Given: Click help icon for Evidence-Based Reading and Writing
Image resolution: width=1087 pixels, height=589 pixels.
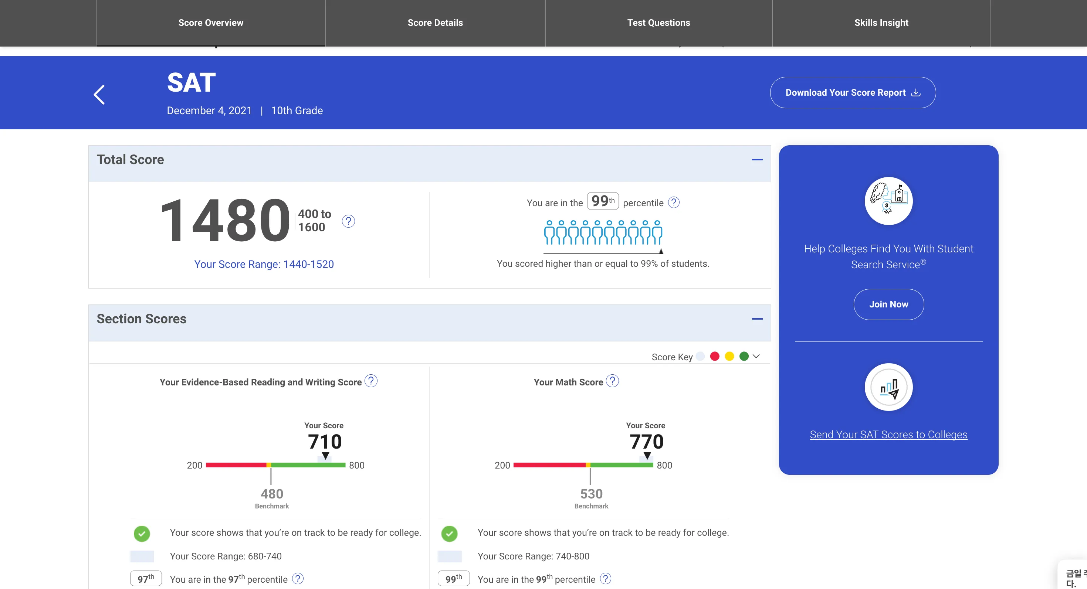Looking at the screenshot, I should [x=371, y=381].
